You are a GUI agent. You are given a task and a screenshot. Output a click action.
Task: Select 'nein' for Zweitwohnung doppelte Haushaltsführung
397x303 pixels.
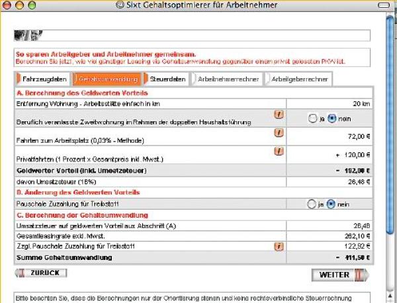[331, 118]
